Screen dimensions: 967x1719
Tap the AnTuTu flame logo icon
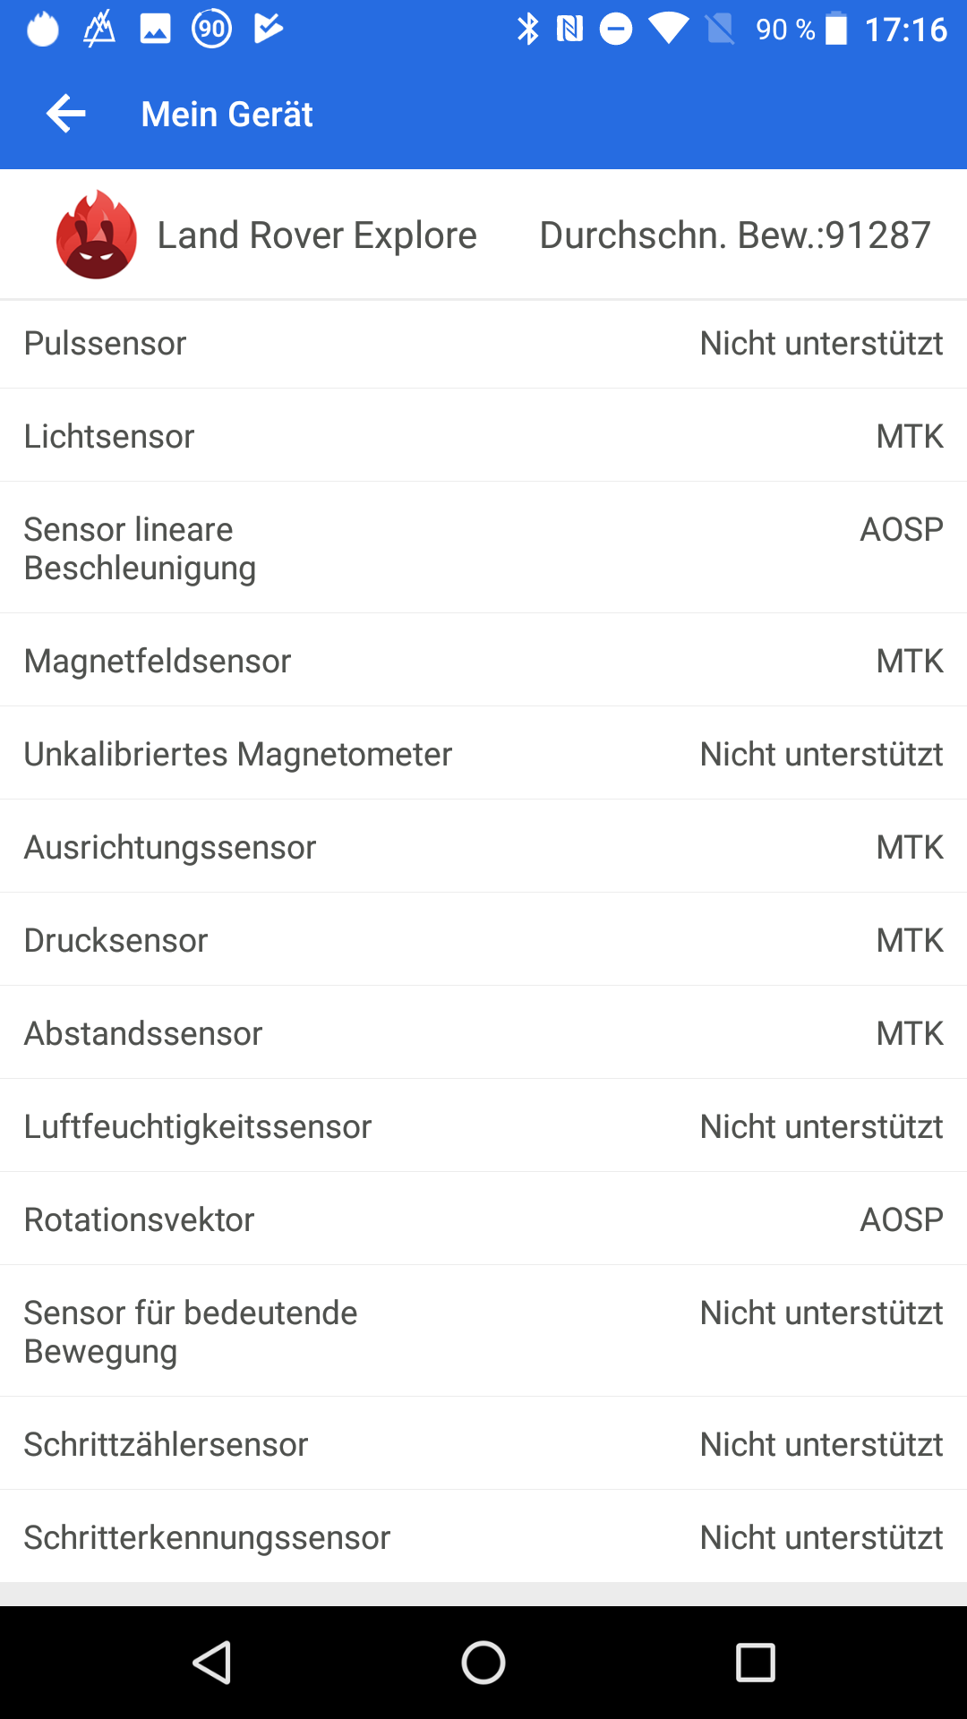tap(97, 235)
